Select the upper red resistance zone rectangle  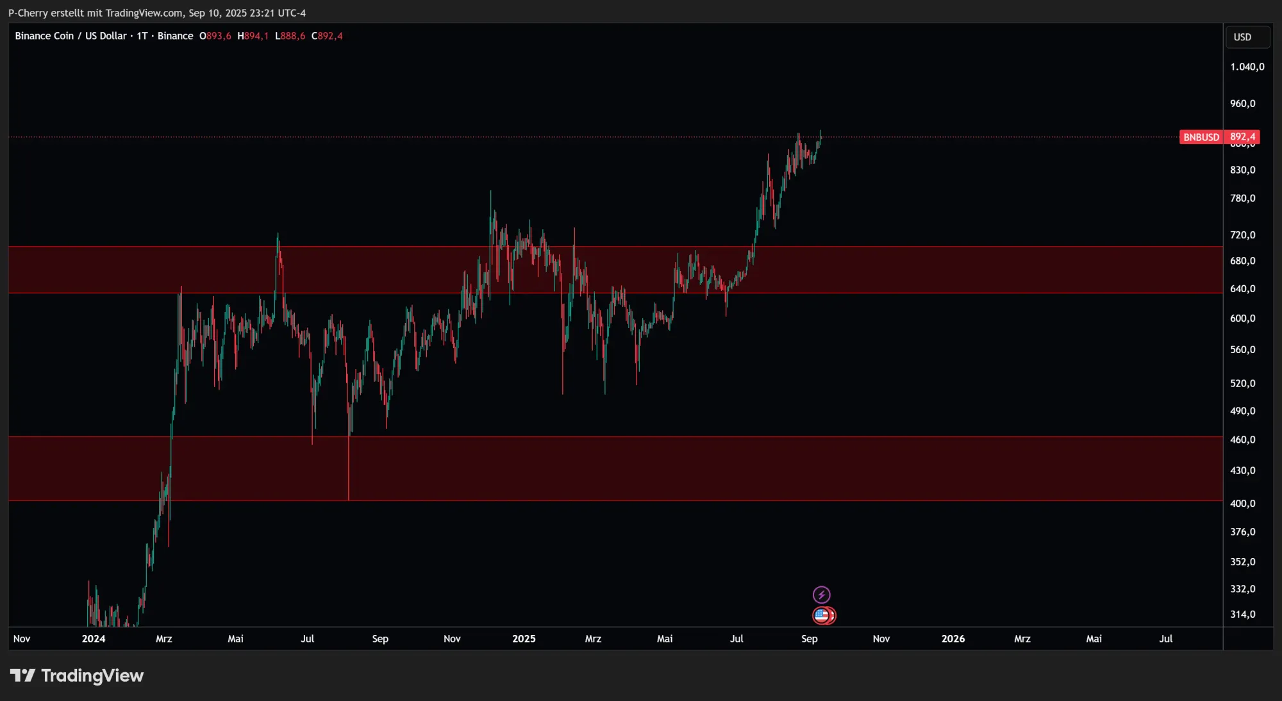click(x=615, y=270)
